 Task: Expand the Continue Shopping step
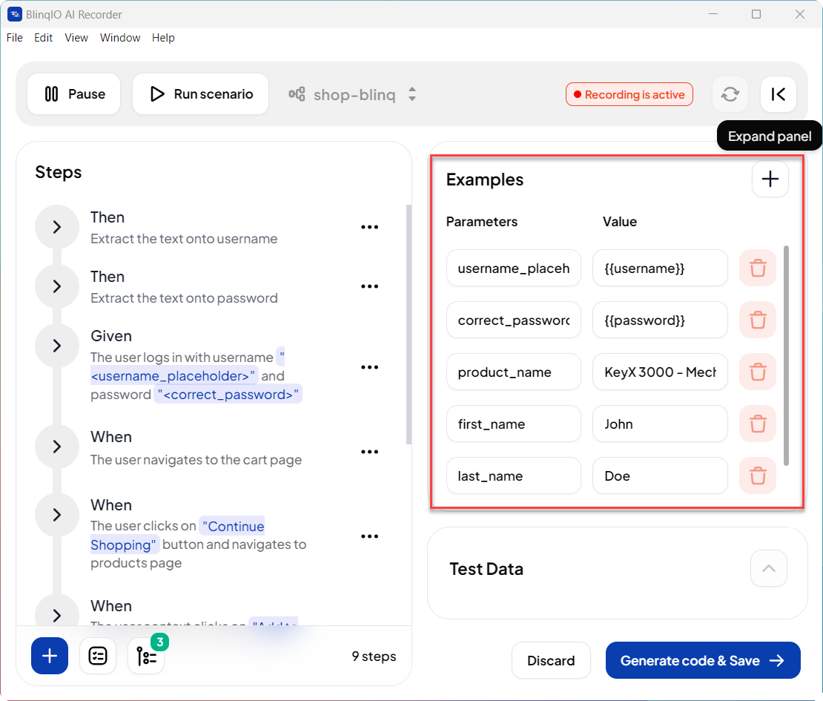(x=57, y=515)
